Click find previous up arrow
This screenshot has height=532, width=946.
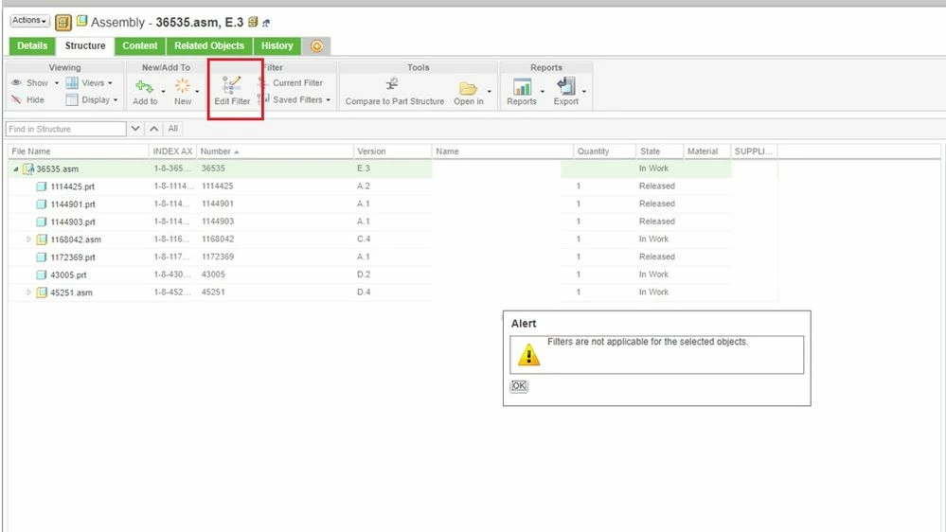153,129
